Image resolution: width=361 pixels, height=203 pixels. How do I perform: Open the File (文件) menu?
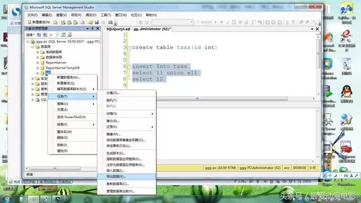(33, 15)
